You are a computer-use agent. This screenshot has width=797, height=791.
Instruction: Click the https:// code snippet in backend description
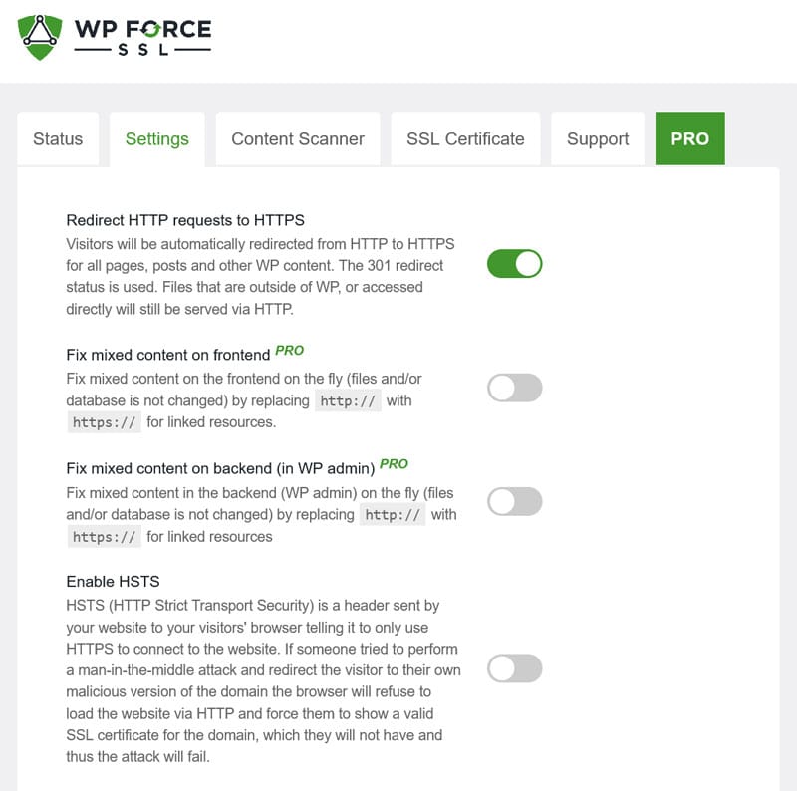tap(104, 537)
